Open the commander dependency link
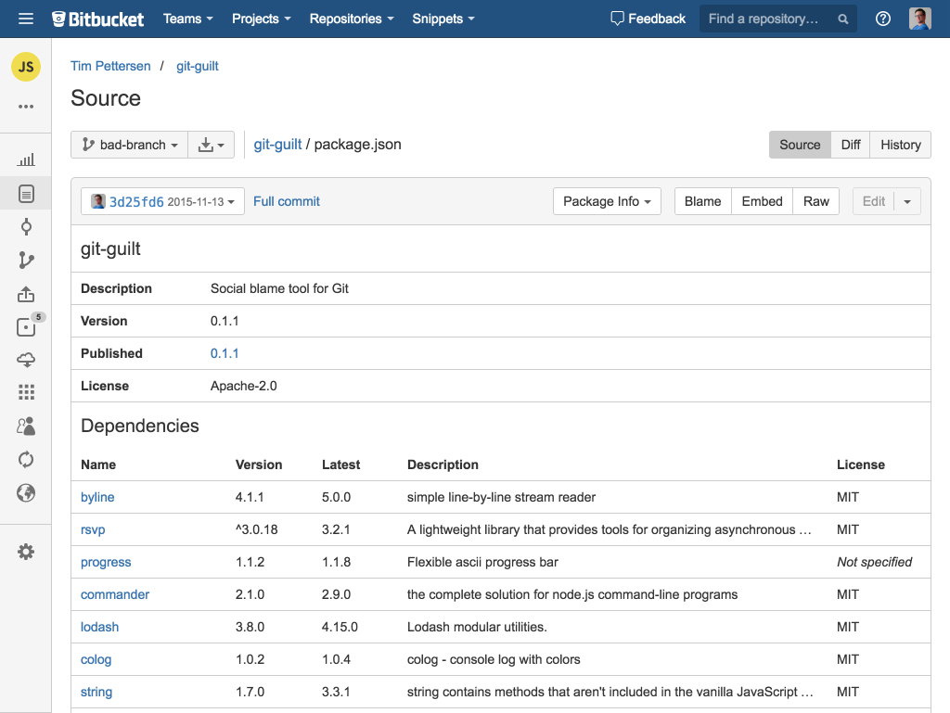950x713 pixels. (115, 594)
